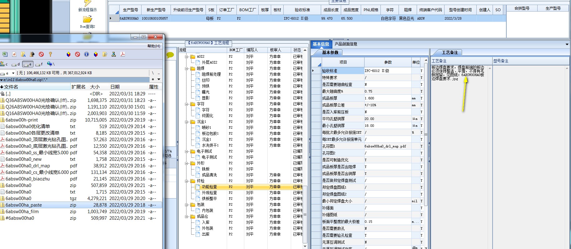
Task: Collapse the AOI2 folder node
Action: (186, 57)
